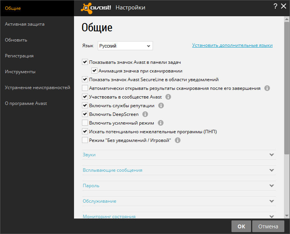Open the Активная защита settings tab

click(25, 24)
